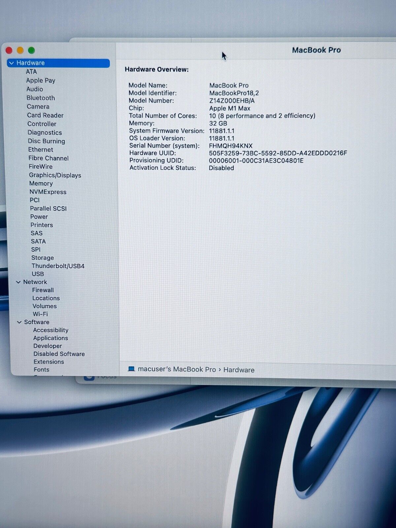This screenshot has height=528, width=396.
Task: Zoom the window with the green button
Action: 31,50
